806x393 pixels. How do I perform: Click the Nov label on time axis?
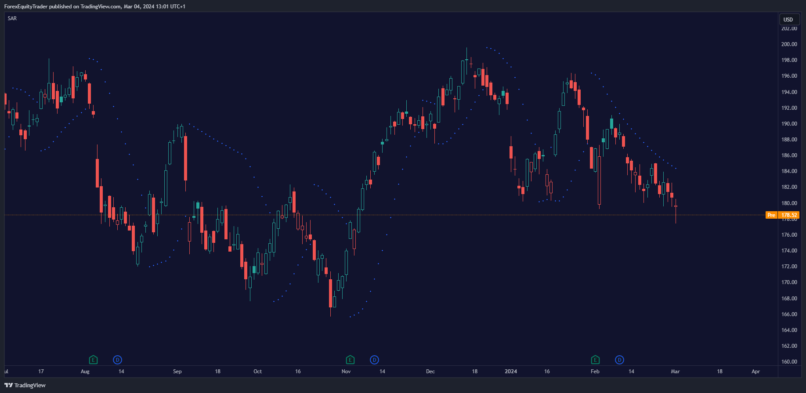[346, 371]
